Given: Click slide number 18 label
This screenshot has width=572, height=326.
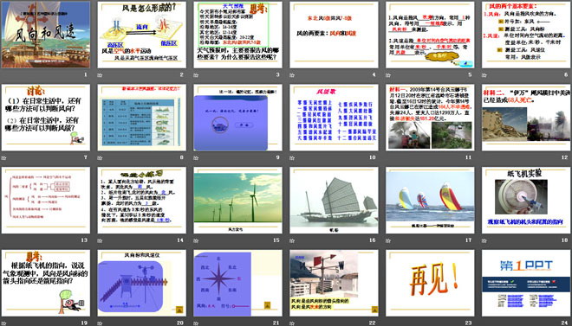Looking at the screenshot, I should (x=565, y=240).
